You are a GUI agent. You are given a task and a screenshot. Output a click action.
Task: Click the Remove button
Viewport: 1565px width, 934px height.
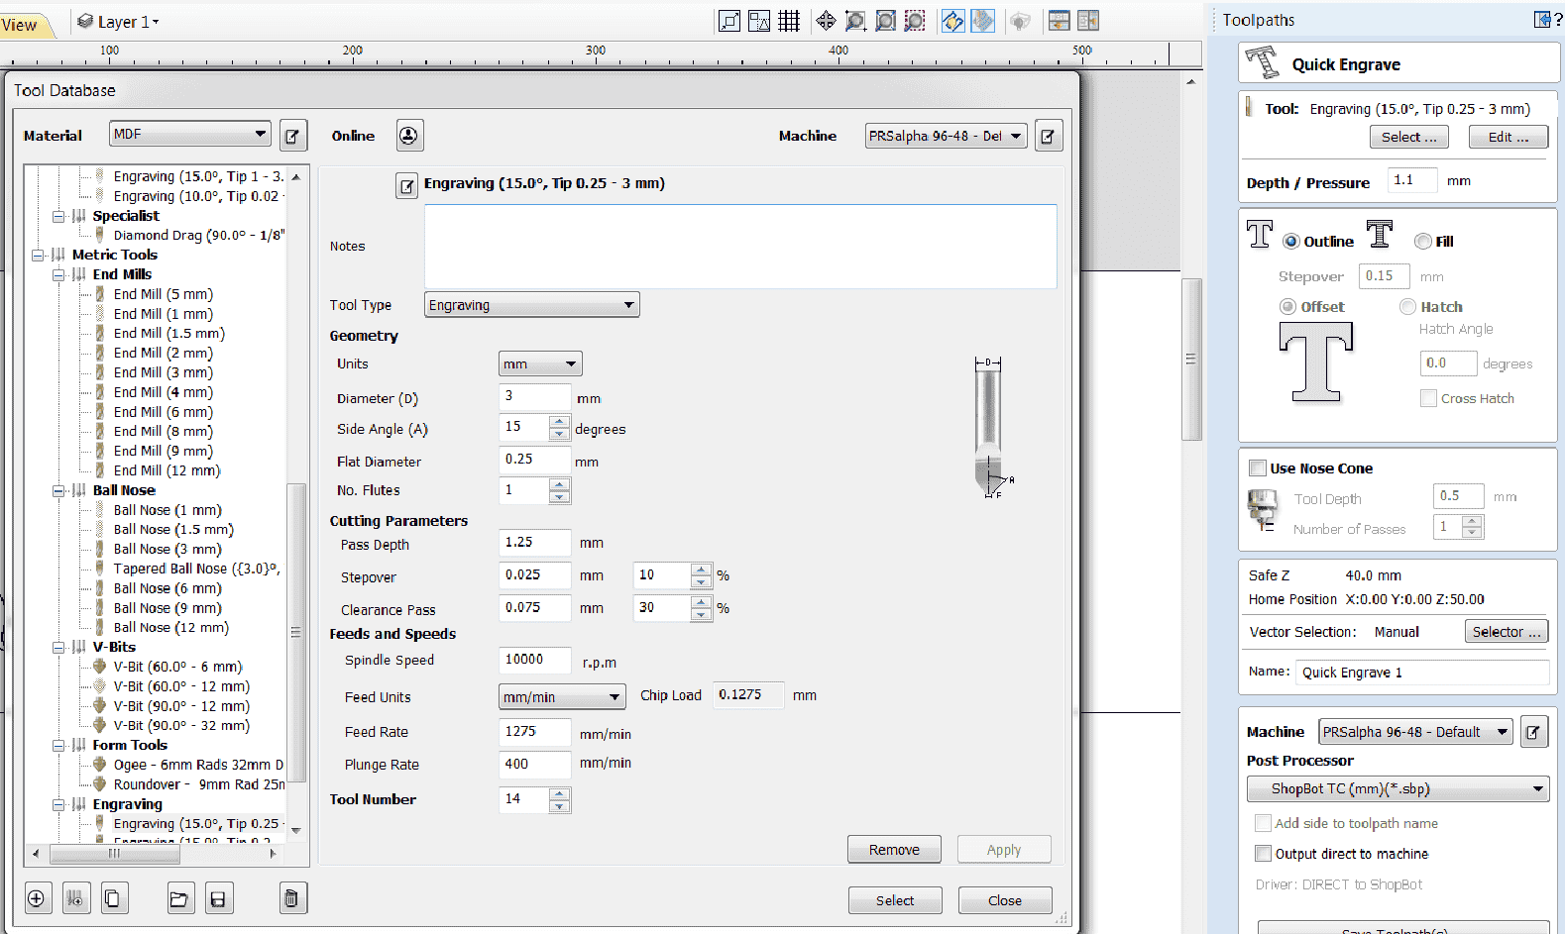pos(894,850)
